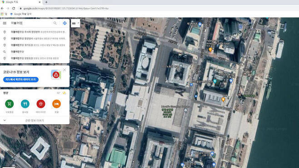Select the red takeout category icon
The image size is (299, 168).
pyautogui.click(x=41, y=104)
